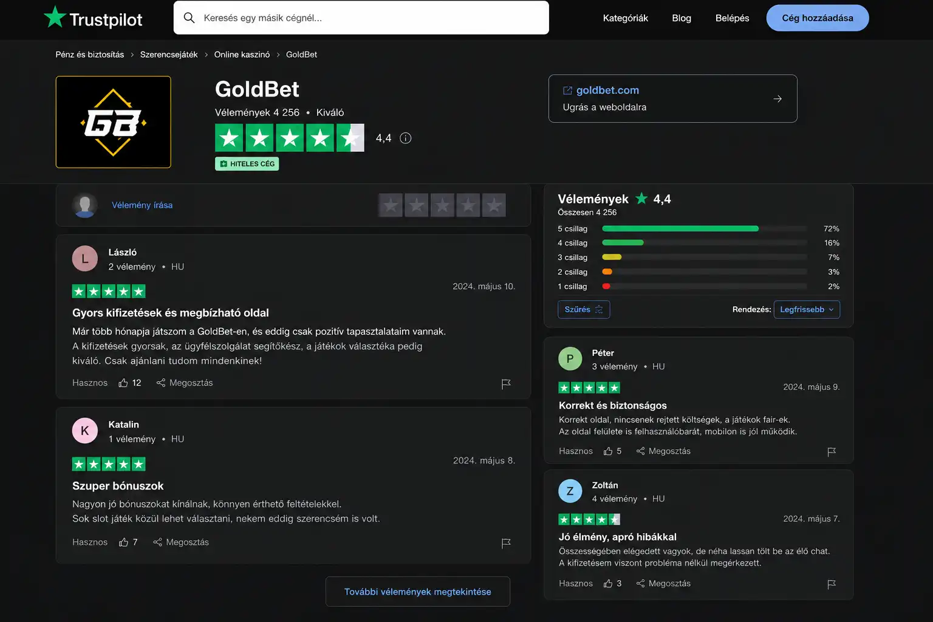The width and height of the screenshot is (933, 622).
Task: Open the Belépés login link
Action: [x=732, y=18]
